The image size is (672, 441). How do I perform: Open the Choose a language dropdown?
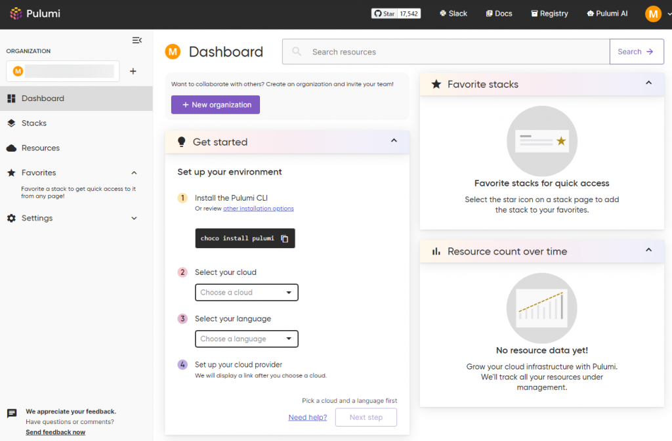[247, 339]
